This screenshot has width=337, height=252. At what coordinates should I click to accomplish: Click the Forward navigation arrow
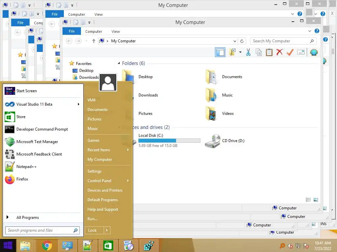(78, 41)
